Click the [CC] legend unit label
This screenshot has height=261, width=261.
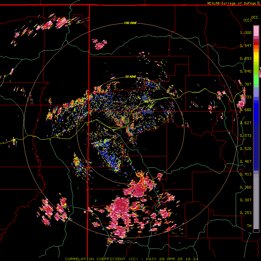pos(247,20)
